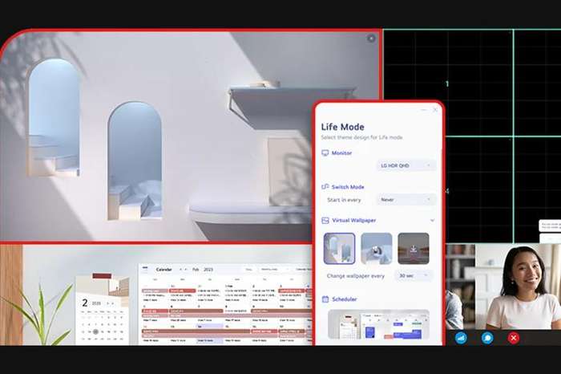561x374 pixels.
Task: Click the Scheduler calendar icon
Action: pos(325,299)
